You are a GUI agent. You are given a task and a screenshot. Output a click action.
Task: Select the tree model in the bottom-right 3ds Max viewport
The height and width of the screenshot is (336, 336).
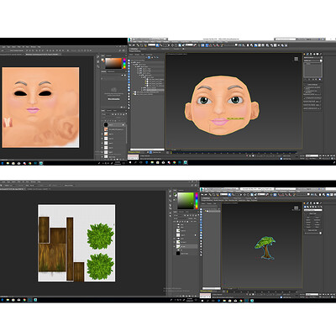(265, 248)
